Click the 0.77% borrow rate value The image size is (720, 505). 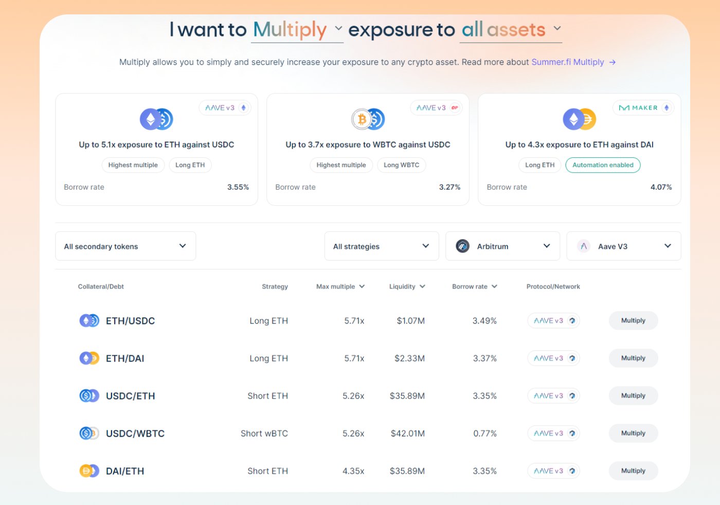coord(485,434)
